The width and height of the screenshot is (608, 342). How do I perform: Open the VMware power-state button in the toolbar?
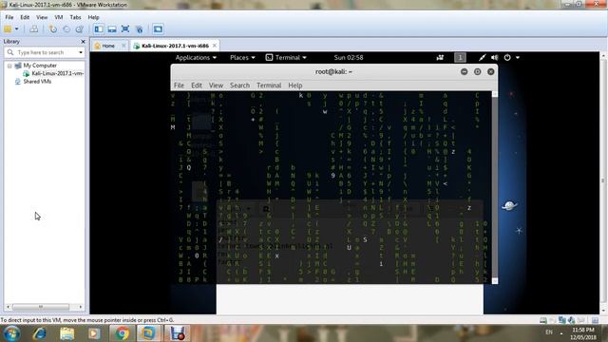click(x=8, y=29)
